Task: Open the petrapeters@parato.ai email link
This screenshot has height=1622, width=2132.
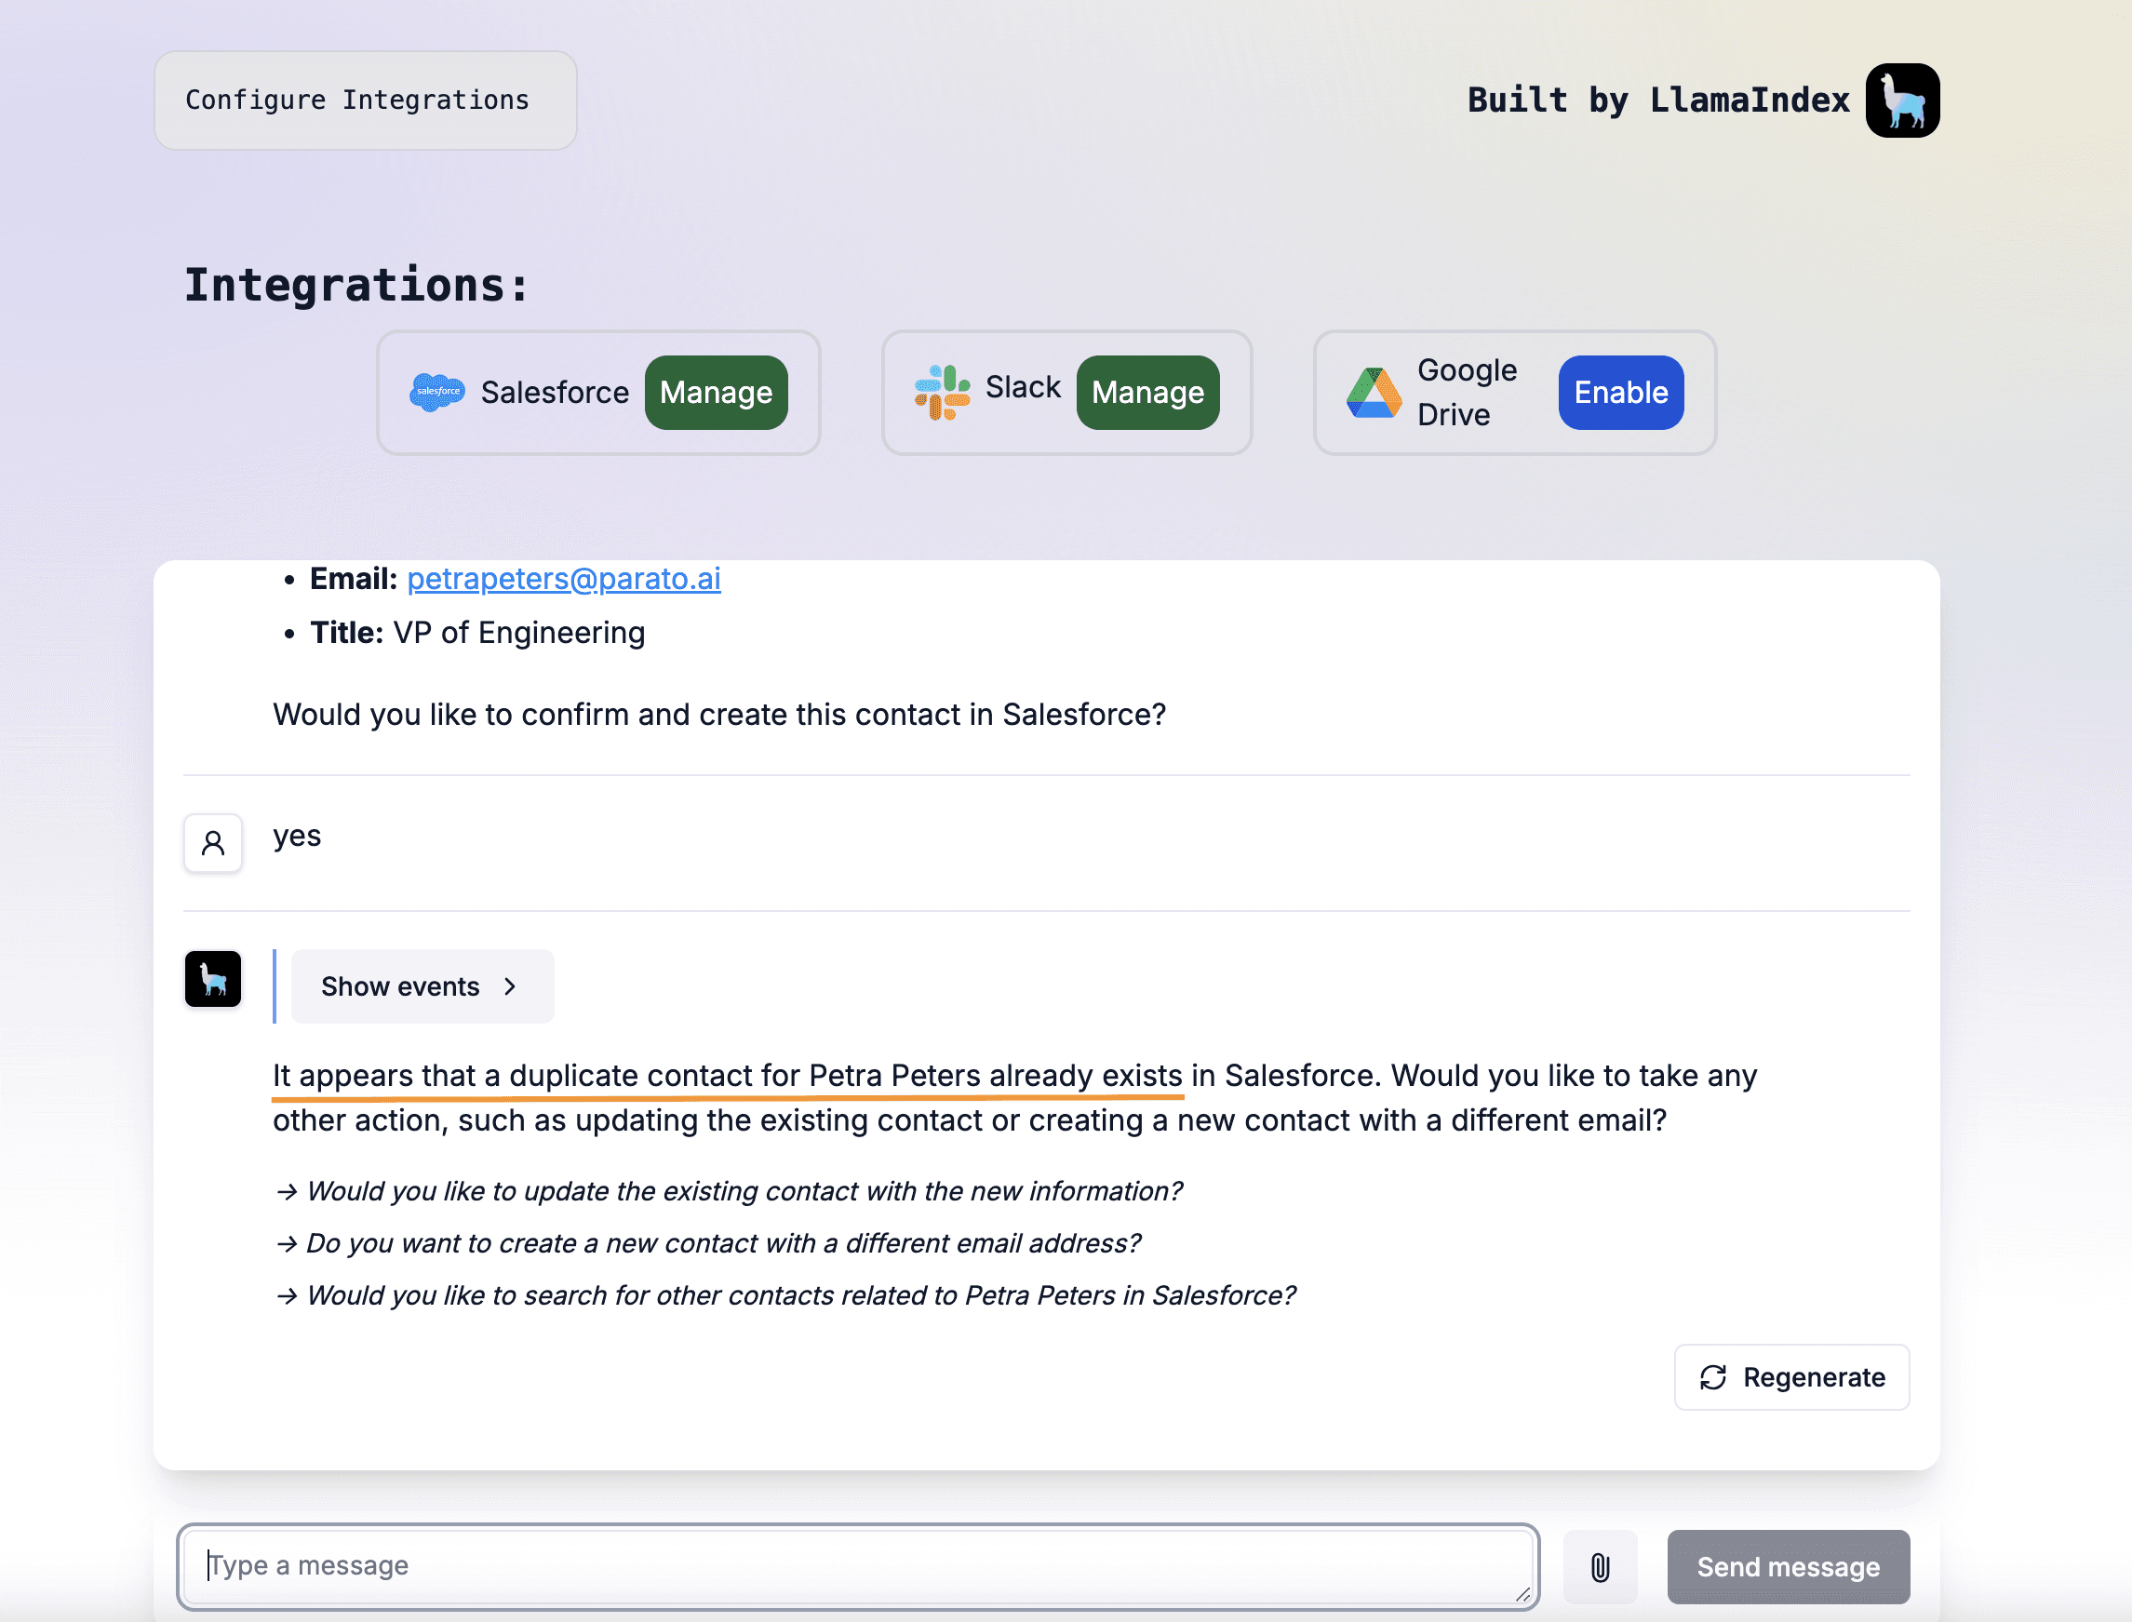Action: point(563,578)
